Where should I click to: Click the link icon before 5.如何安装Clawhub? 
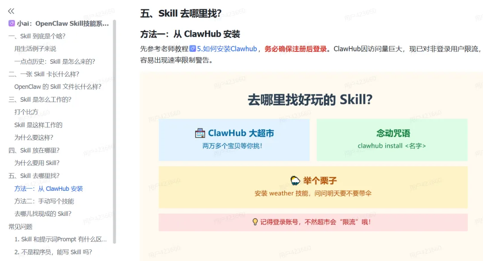point(192,49)
